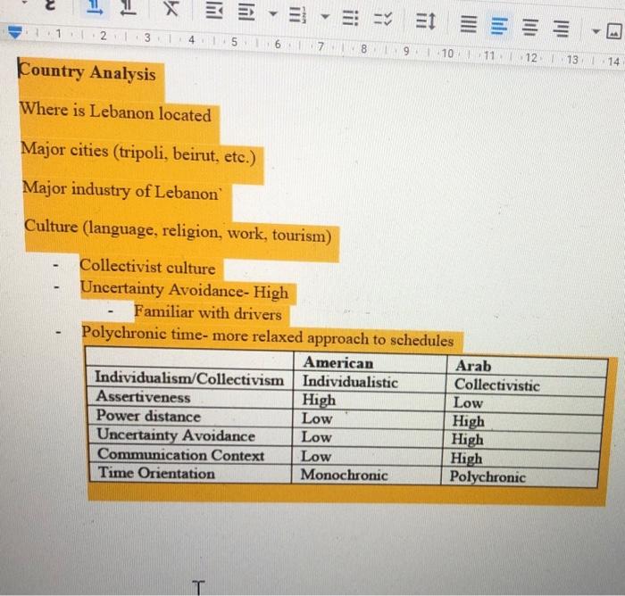Click ruler mark 5

pyautogui.click(x=234, y=42)
